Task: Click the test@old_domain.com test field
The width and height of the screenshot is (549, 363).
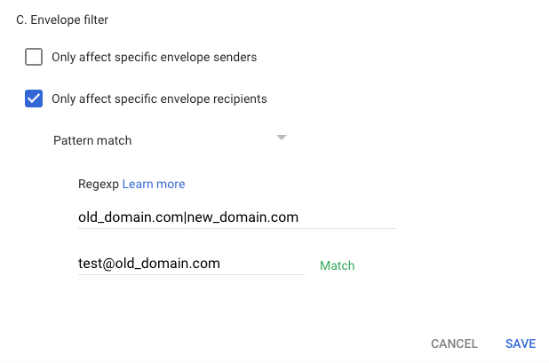Action: (x=149, y=264)
